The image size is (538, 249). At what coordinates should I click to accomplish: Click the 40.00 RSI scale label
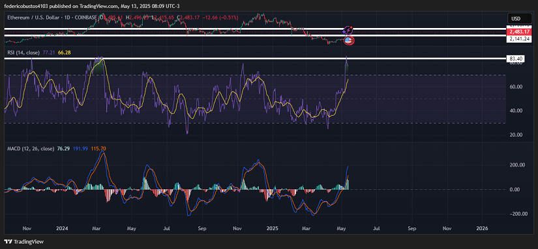[x=516, y=111]
